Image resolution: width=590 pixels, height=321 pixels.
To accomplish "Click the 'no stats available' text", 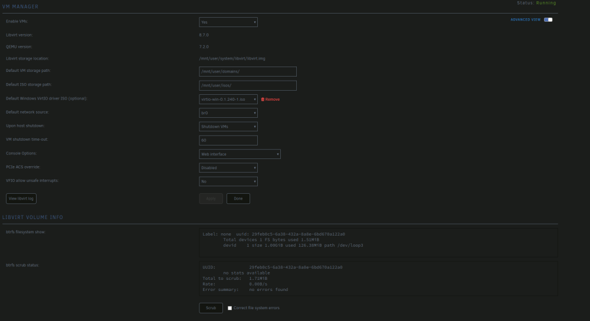I will pyautogui.click(x=247, y=273).
